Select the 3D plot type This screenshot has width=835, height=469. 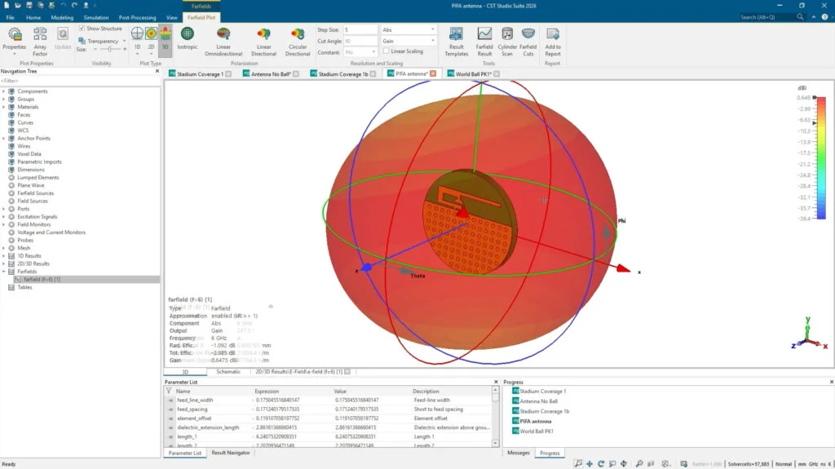click(x=165, y=39)
